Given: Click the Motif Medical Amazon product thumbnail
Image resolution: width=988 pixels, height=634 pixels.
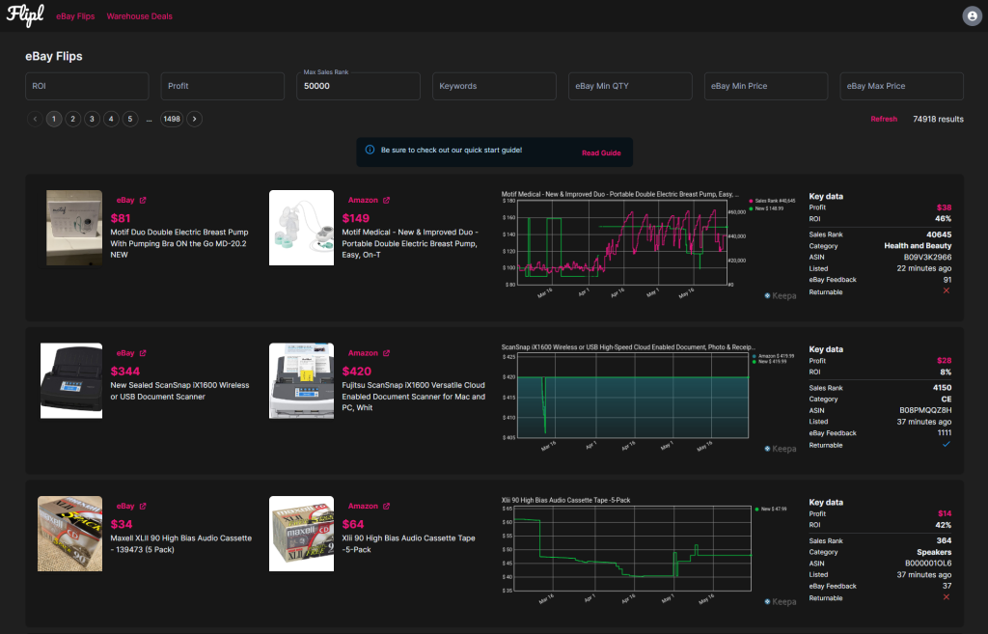Looking at the screenshot, I should (301, 228).
